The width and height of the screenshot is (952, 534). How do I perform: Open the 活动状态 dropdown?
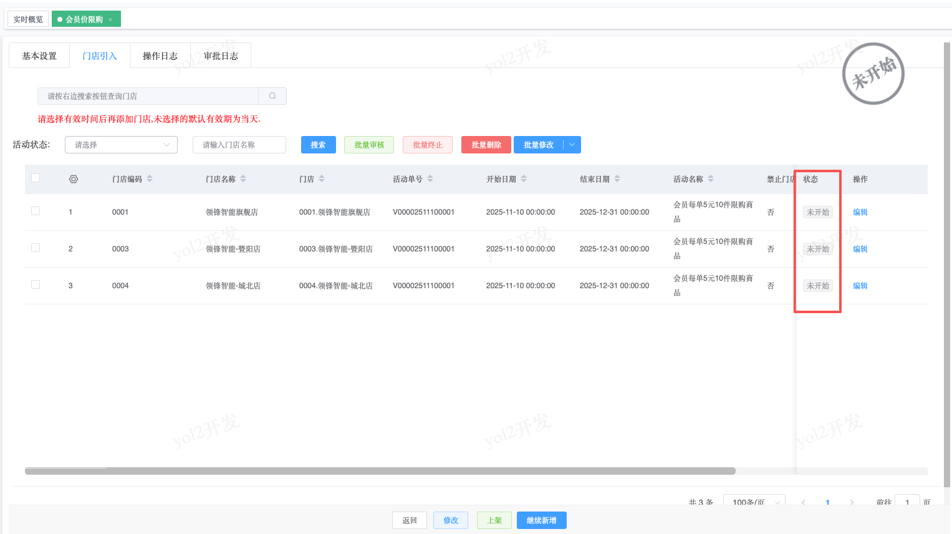click(x=121, y=145)
